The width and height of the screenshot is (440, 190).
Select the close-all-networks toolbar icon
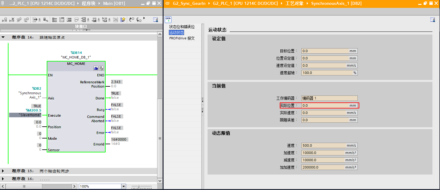pyautogui.click(x=69, y=20)
